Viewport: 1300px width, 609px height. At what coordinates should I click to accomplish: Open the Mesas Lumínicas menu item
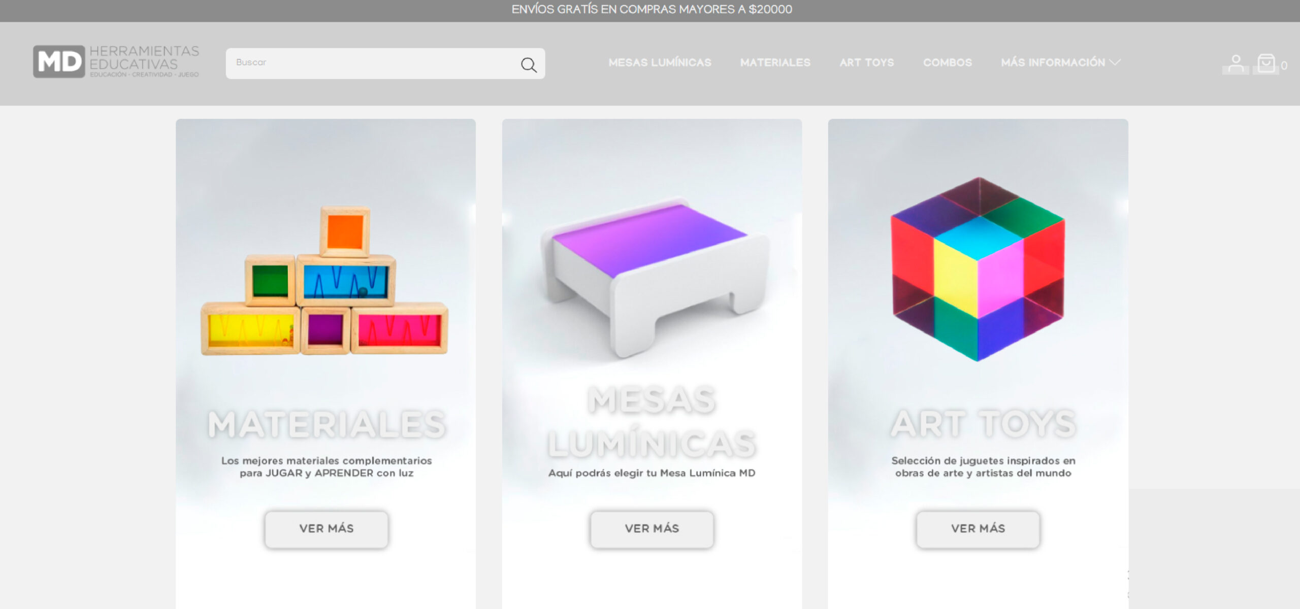click(x=660, y=62)
